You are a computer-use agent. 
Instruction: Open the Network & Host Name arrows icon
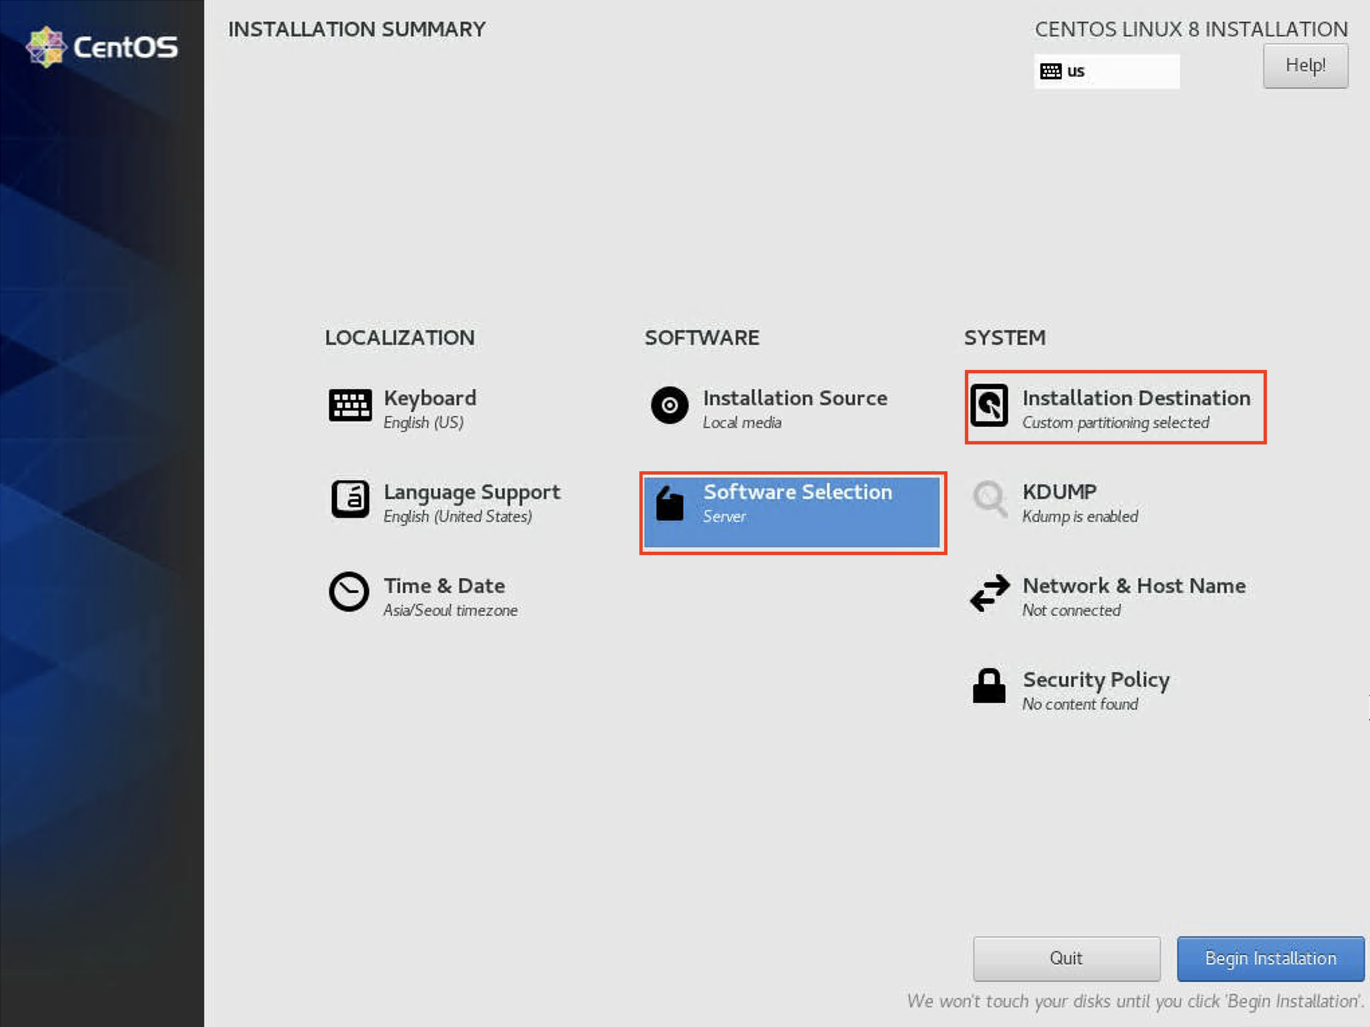click(989, 593)
